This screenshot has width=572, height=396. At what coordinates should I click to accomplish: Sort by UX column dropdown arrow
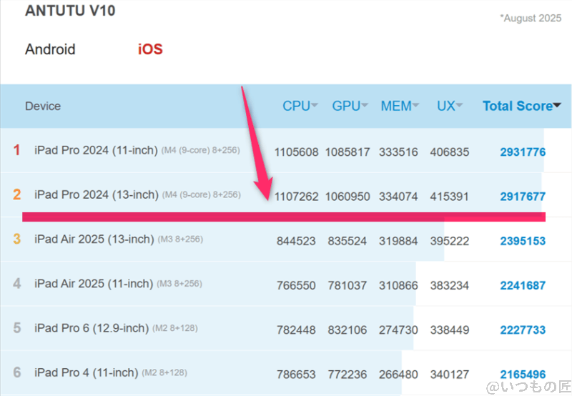459,106
